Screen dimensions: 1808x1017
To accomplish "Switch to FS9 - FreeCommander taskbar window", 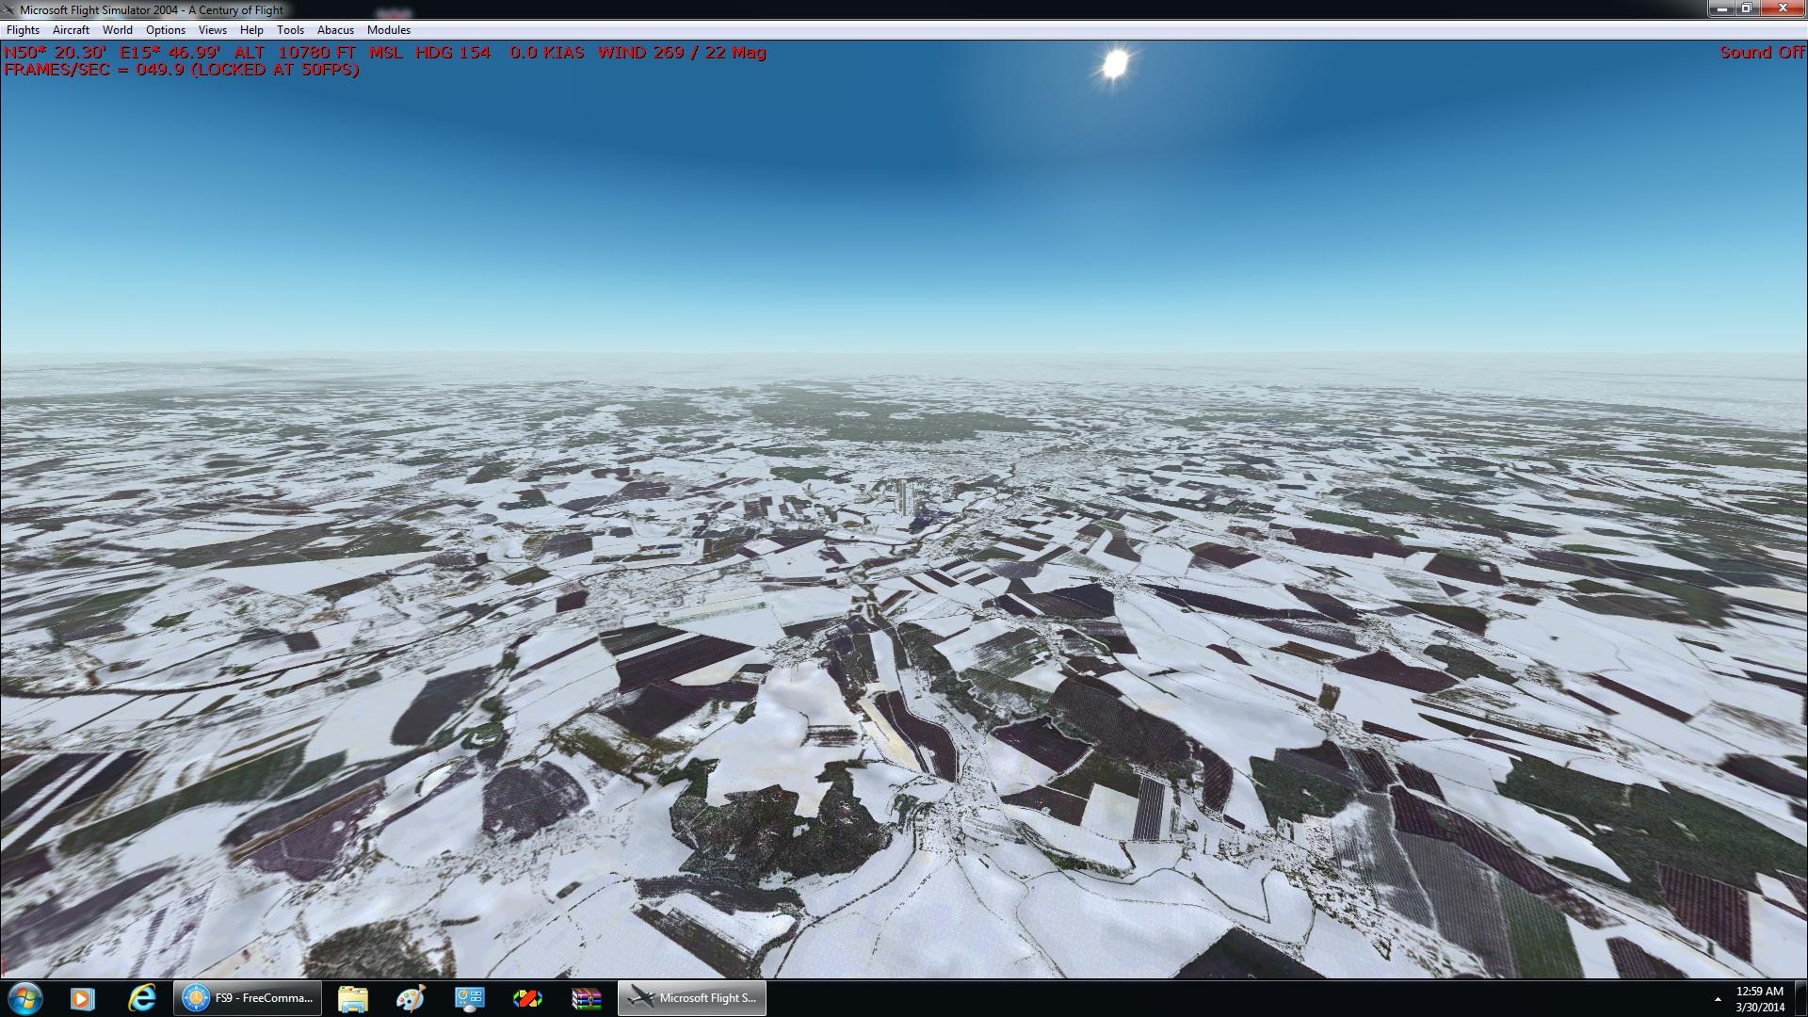I will (248, 998).
